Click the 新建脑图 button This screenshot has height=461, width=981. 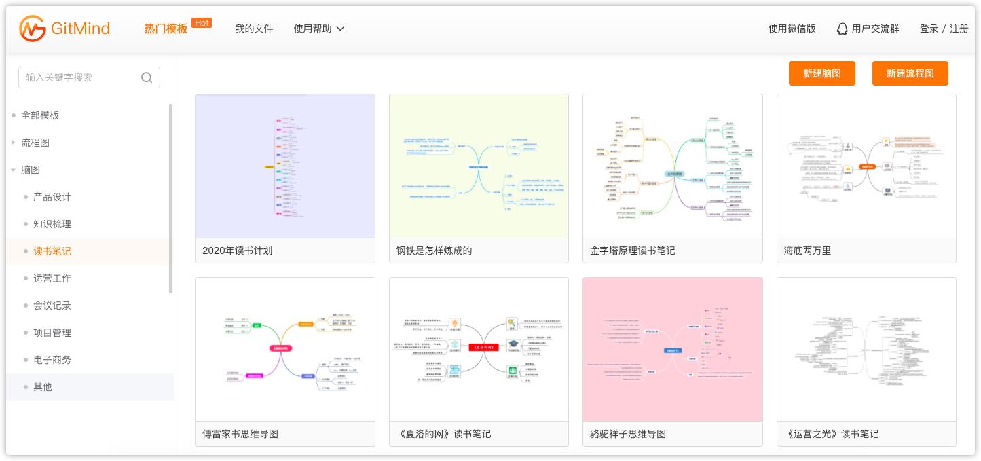(822, 73)
